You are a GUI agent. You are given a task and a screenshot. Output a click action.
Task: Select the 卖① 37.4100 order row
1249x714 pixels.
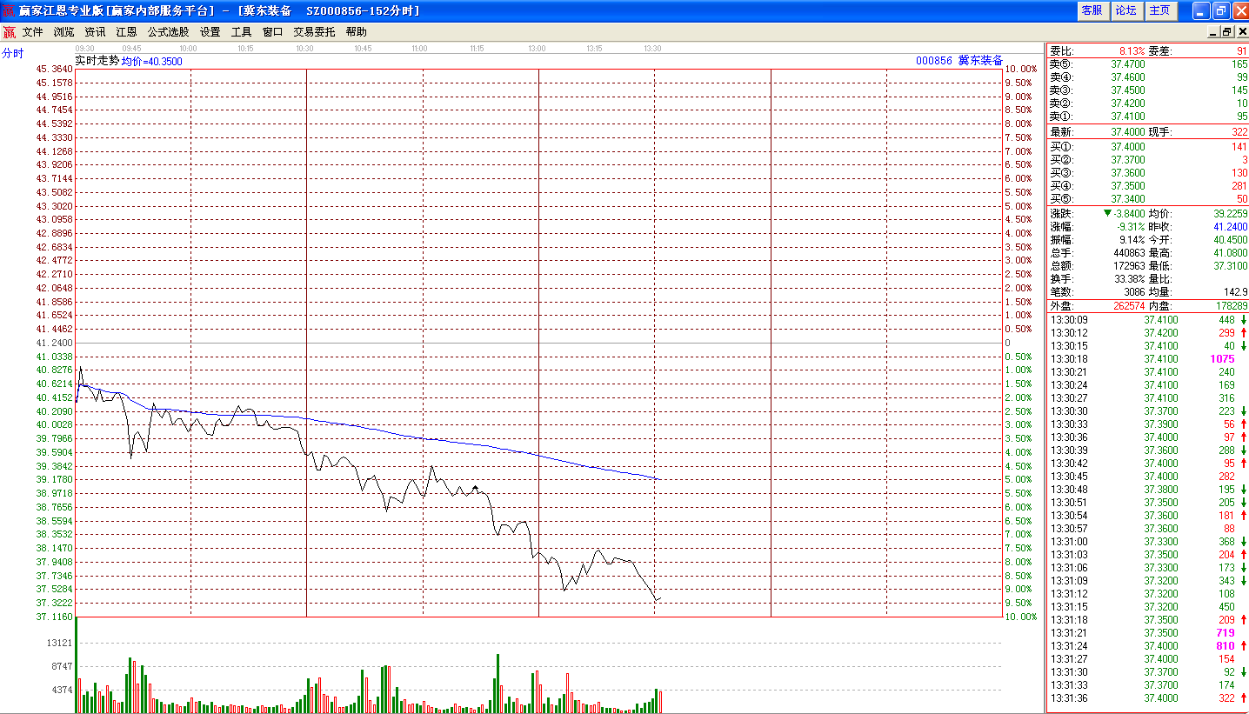(x=1148, y=117)
